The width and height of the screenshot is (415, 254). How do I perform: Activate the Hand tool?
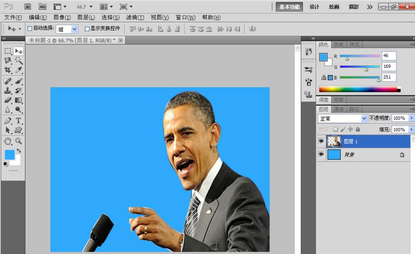coord(8,141)
